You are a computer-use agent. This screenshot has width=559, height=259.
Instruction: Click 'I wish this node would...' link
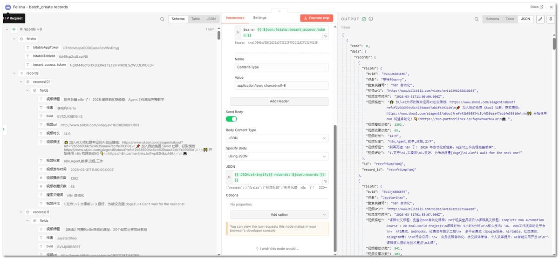(x=278, y=249)
